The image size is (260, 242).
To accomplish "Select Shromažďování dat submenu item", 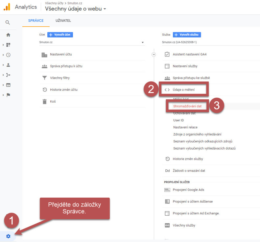I will [187, 106].
